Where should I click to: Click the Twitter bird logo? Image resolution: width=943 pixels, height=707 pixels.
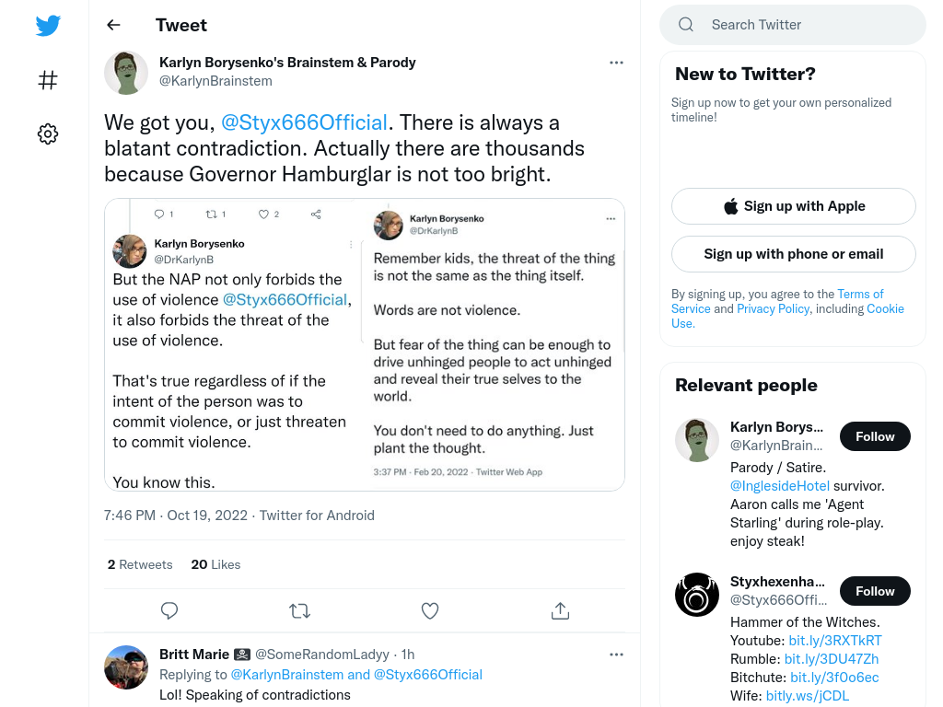click(x=48, y=26)
